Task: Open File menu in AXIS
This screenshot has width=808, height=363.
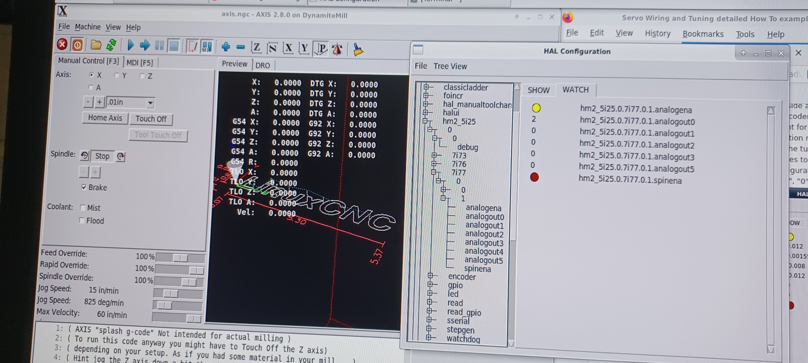Action: click(x=64, y=26)
